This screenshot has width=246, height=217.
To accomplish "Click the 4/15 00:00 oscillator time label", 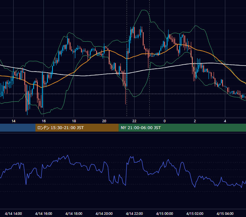I will [x=165, y=213].
